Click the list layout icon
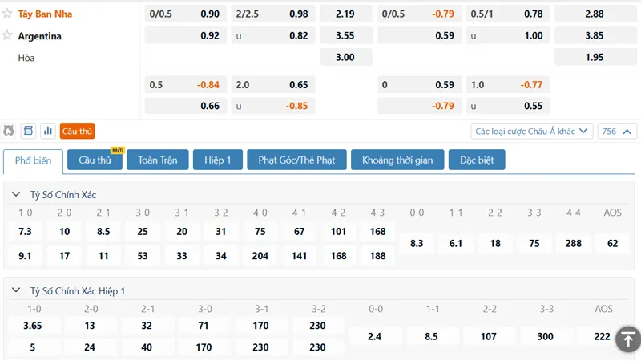The width and height of the screenshot is (641, 361). [x=28, y=131]
